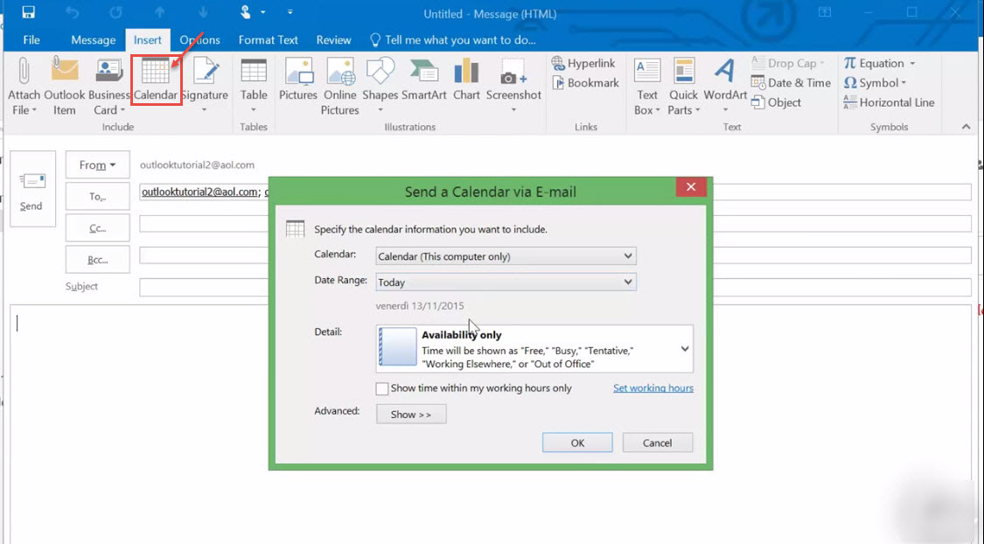The width and height of the screenshot is (984, 544).
Task: Click the Save icon in title bar
Action: coord(28,12)
